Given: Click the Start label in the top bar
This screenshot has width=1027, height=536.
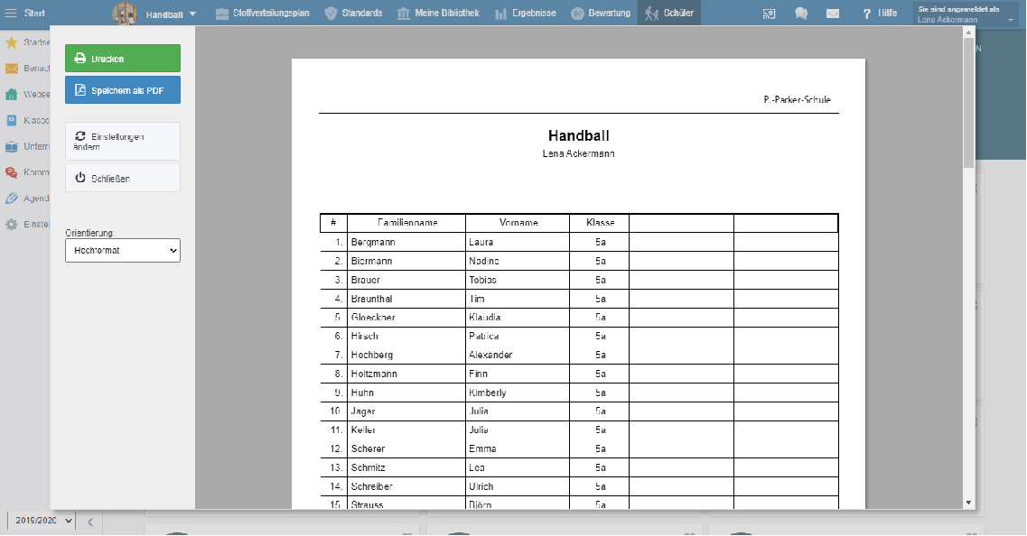Looking at the screenshot, I should tap(34, 14).
